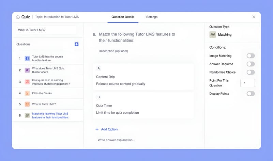Toggle Randomize Choice on

pyautogui.click(x=251, y=72)
